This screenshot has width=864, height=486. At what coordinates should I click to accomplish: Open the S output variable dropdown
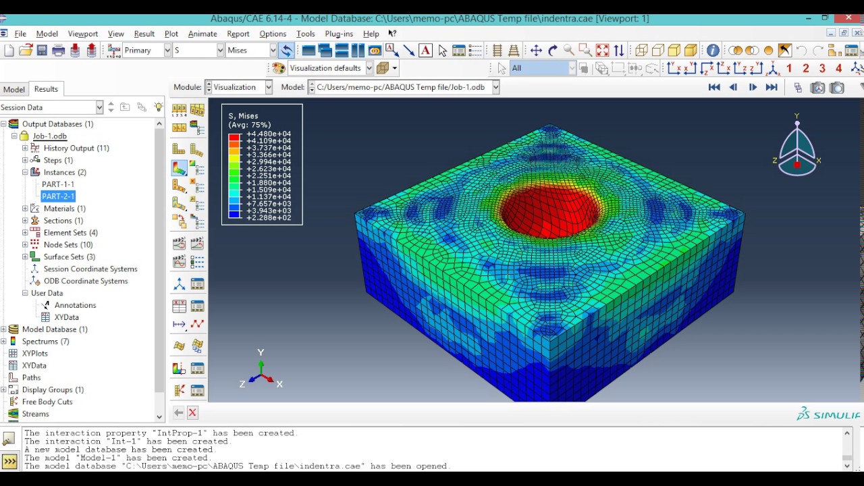(x=220, y=51)
